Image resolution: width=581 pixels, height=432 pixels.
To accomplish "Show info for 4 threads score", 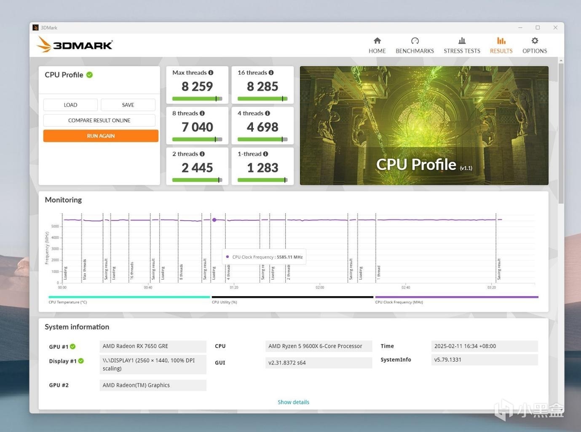I will [x=268, y=113].
